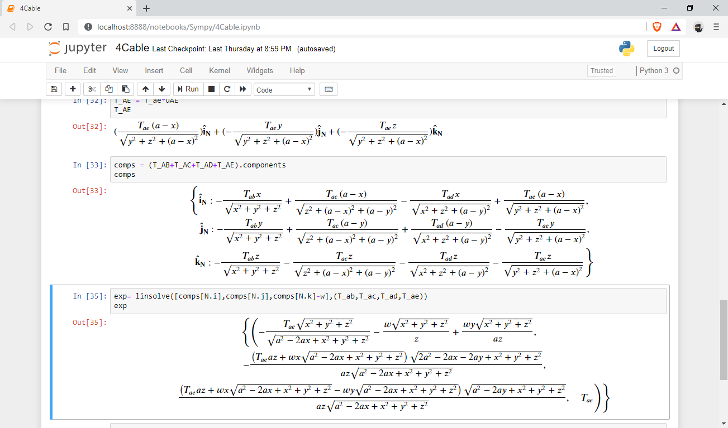Go forward in browser history
Screen dimensions: 728x428
coord(30,27)
